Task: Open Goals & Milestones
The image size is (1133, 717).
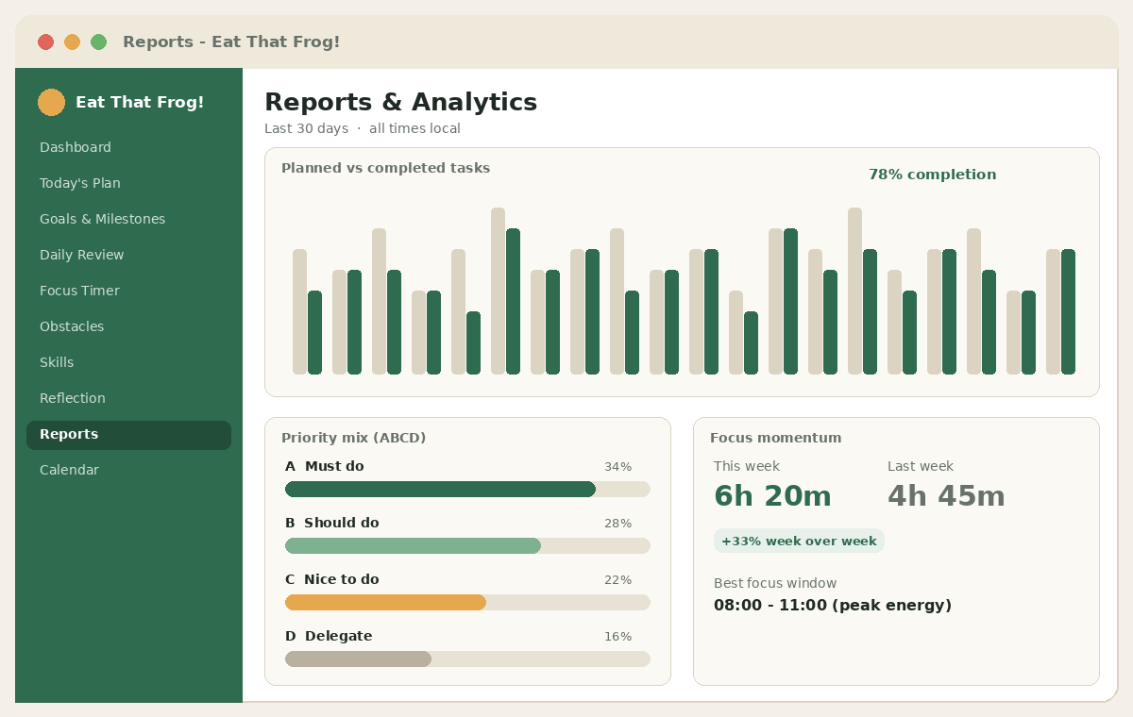Action: pos(102,219)
